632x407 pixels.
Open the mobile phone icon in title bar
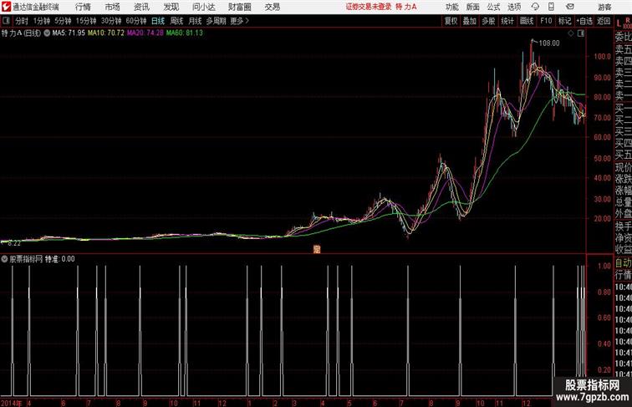[x=551, y=7]
